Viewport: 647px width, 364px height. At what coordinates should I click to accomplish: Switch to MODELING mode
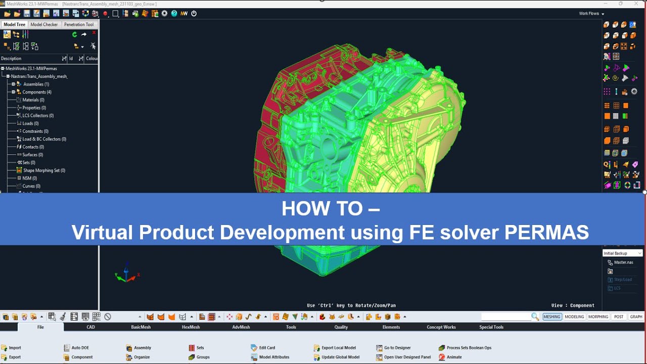click(x=574, y=316)
